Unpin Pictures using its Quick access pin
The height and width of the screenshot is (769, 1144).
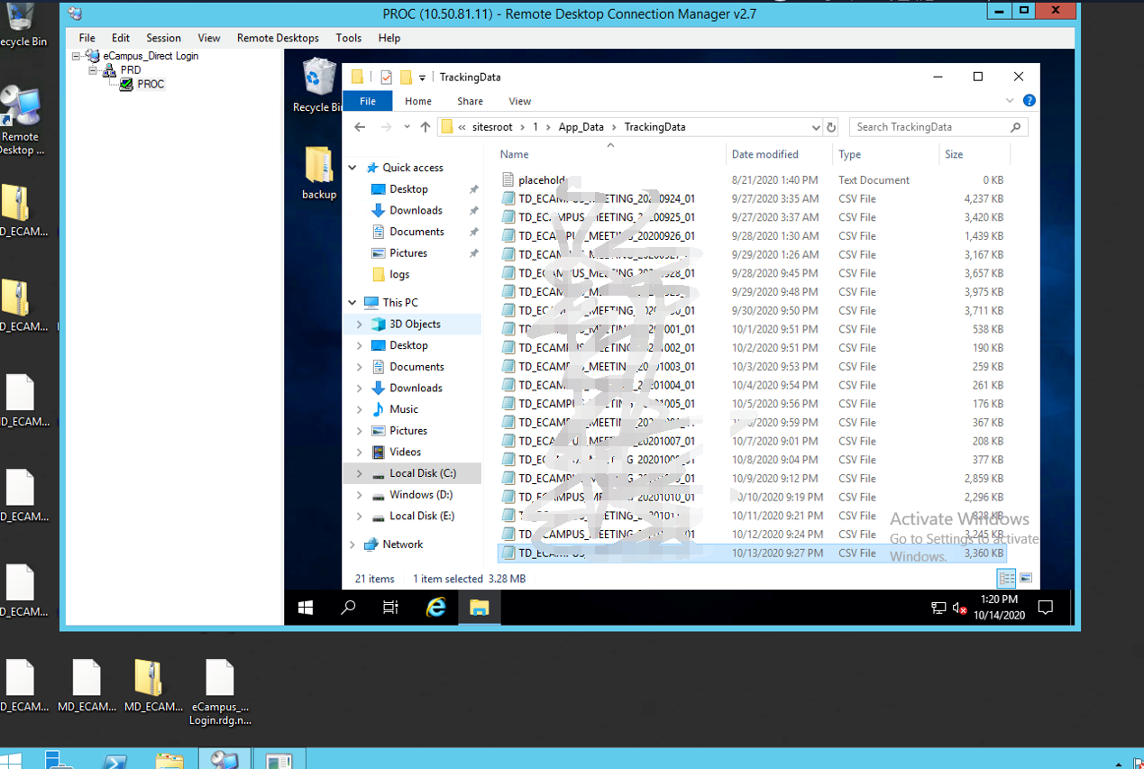[473, 253]
